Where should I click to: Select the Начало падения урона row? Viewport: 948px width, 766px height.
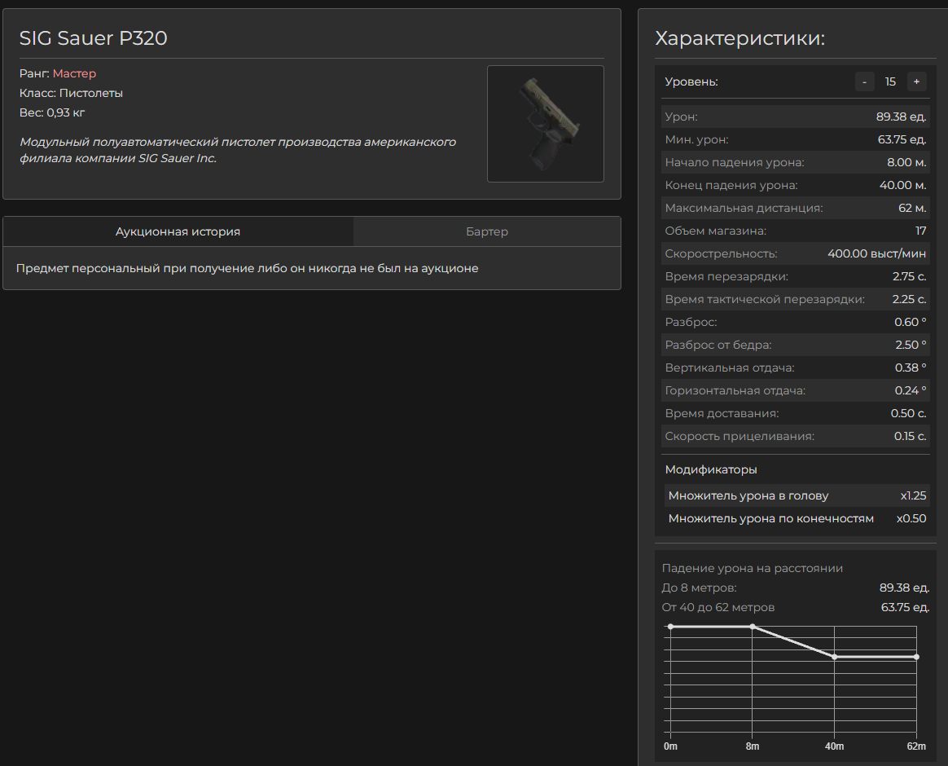click(795, 162)
